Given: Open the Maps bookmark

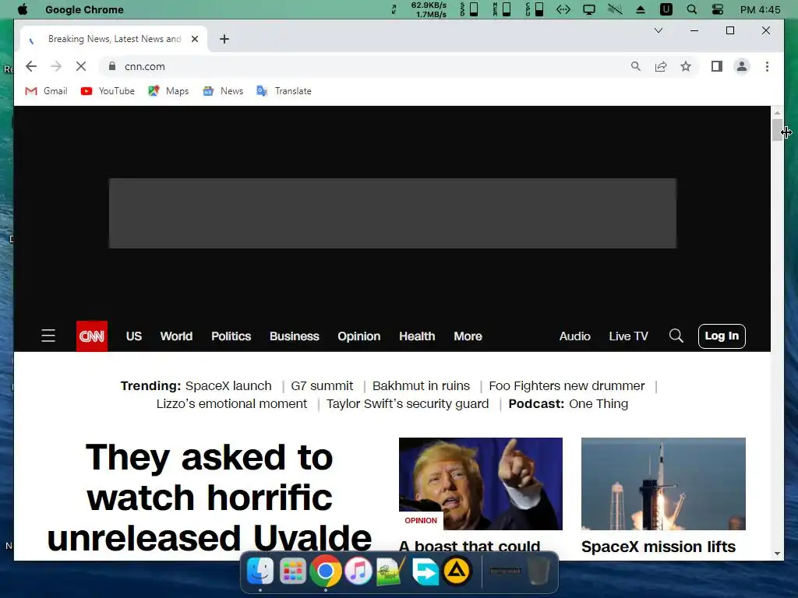Looking at the screenshot, I should tap(168, 91).
